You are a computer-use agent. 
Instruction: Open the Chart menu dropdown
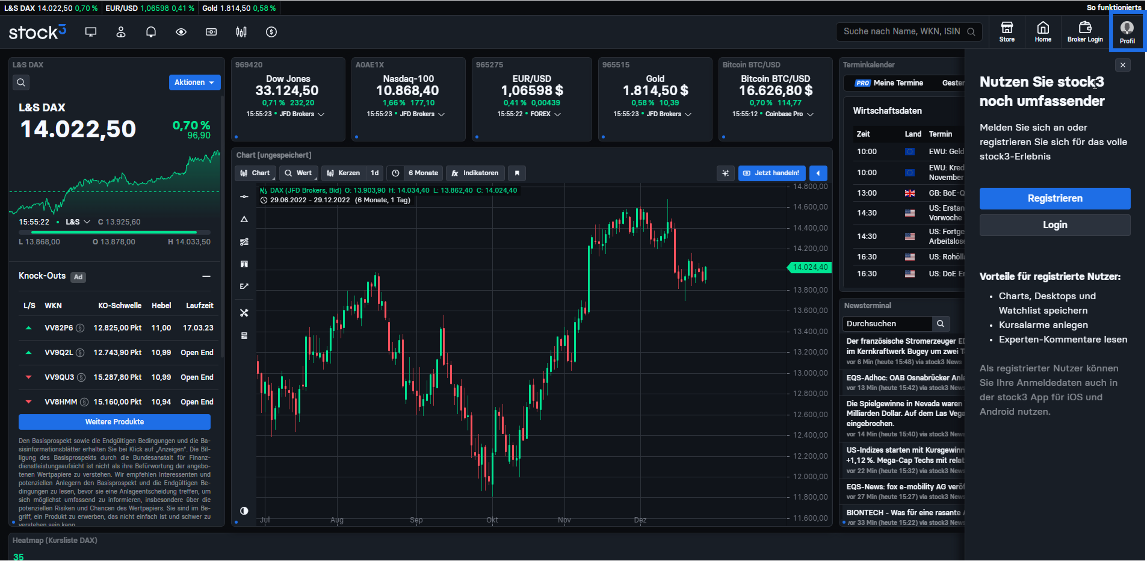(x=256, y=173)
